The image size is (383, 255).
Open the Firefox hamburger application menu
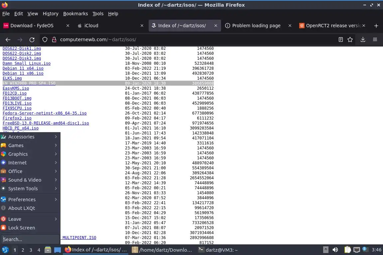pyautogui.click(x=375, y=40)
